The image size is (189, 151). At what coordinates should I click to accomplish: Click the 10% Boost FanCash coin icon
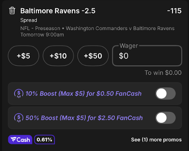[x=19, y=93]
